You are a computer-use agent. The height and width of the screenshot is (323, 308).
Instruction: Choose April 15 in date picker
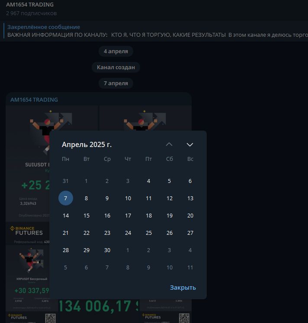(x=87, y=215)
